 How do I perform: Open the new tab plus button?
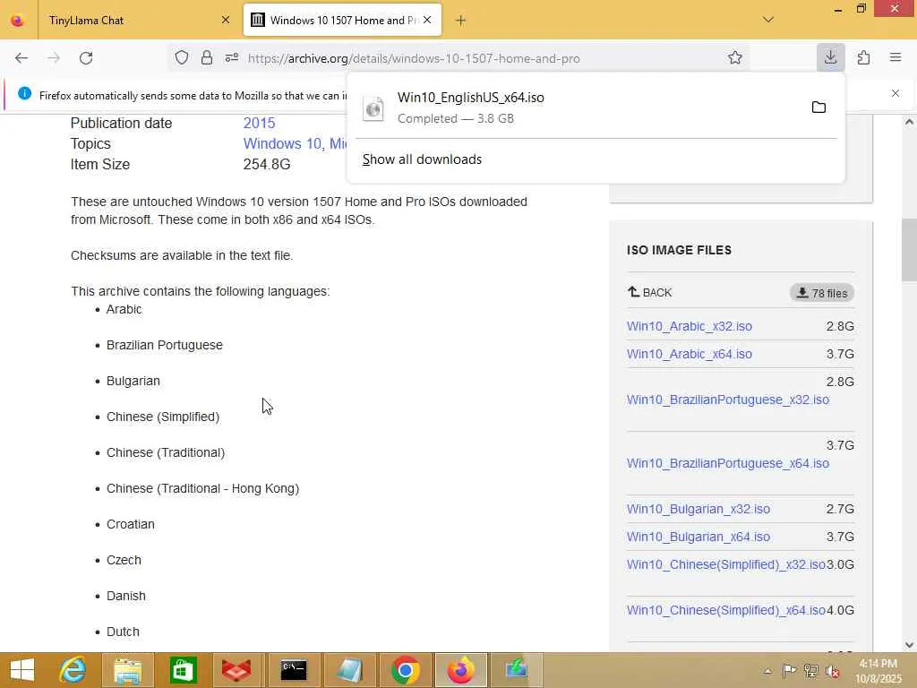coord(461,21)
